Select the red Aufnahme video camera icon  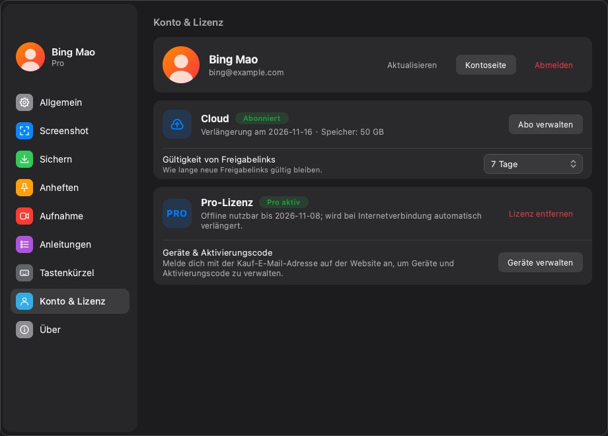pos(24,216)
